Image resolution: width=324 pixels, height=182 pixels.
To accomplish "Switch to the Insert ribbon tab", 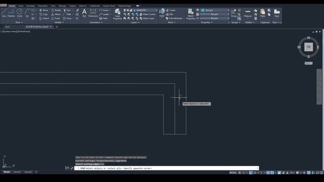I will pos(21,6).
